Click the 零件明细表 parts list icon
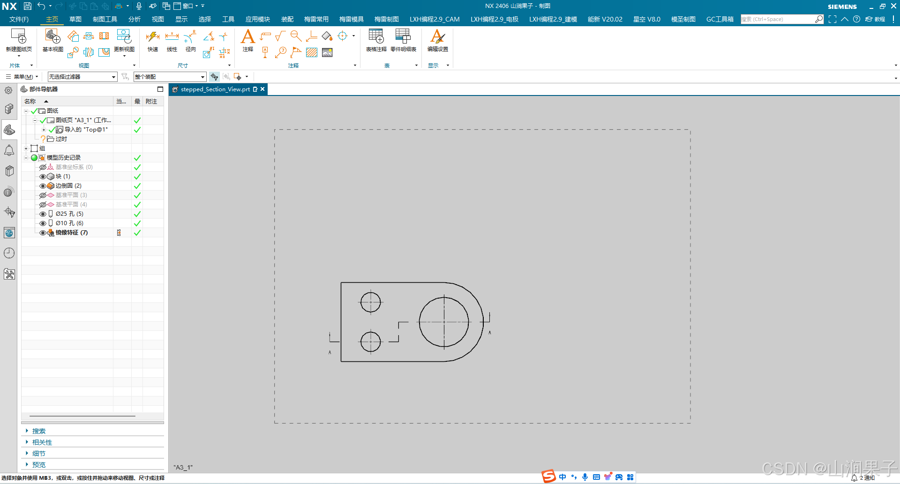 click(x=403, y=37)
